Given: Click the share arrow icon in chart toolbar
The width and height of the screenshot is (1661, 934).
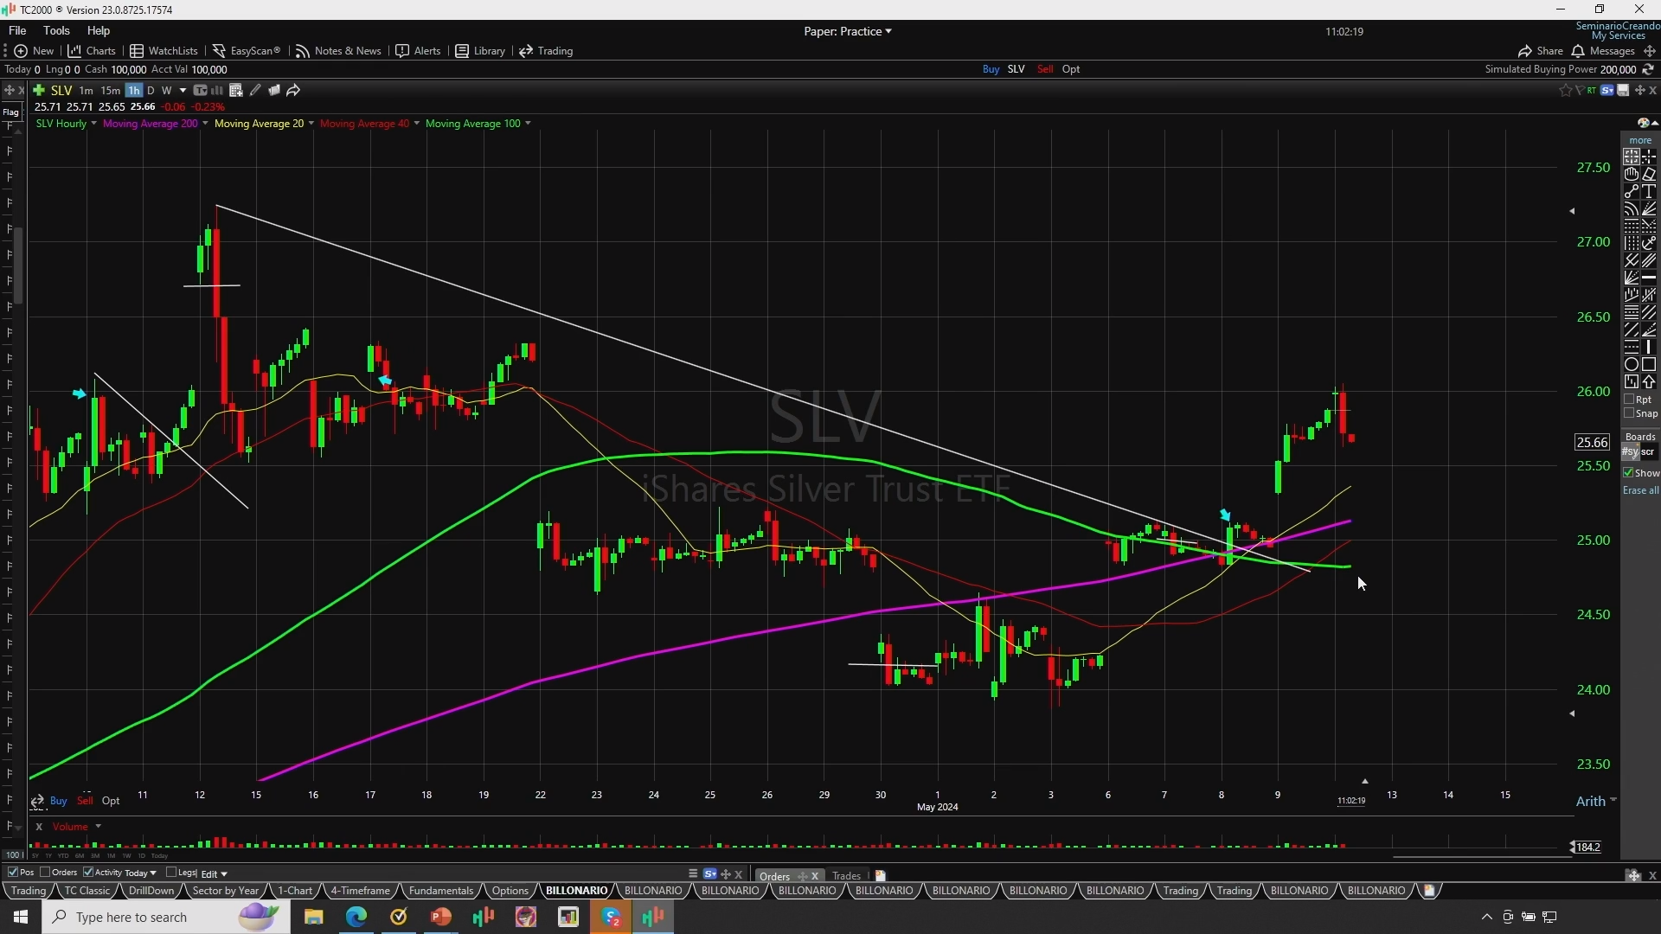Looking at the screenshot, I should click(x=293, y=90).
